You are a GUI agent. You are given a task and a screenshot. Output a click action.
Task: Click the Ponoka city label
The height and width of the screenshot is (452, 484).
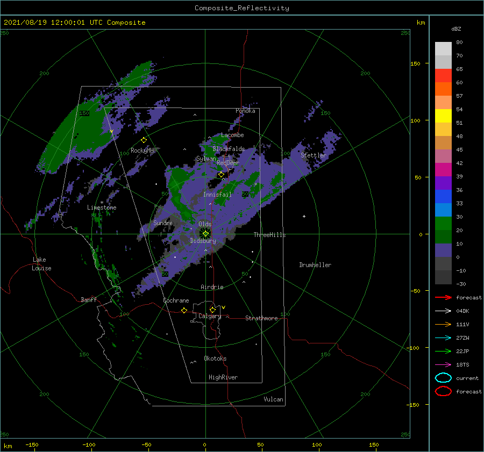click(x=245, y=111)
